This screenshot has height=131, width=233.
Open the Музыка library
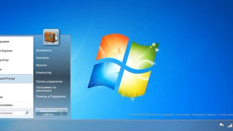click(x=41, y=65)
